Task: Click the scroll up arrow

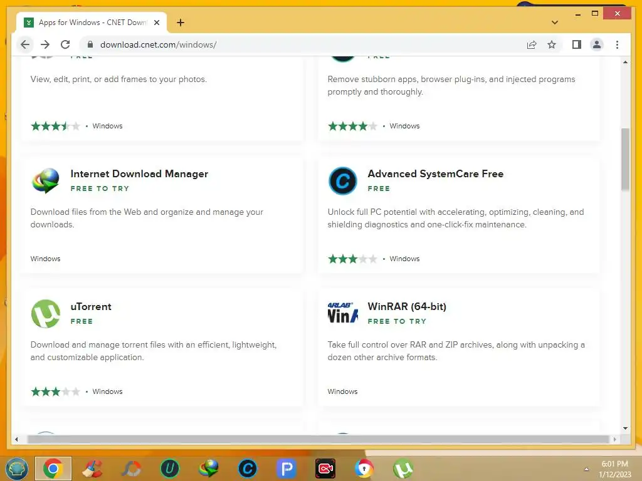Action: pyautogui.click(x=625, y=62)
